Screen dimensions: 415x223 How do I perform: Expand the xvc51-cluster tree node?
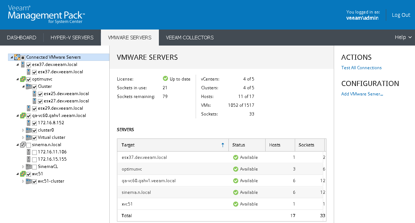click(x=23, y=181)
